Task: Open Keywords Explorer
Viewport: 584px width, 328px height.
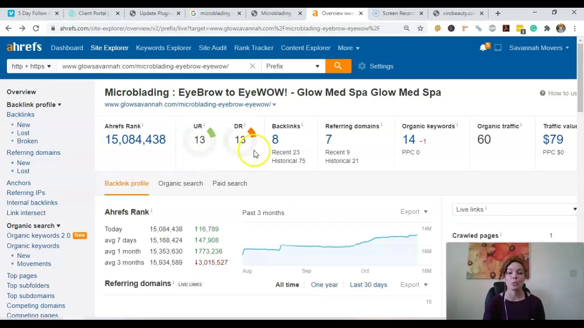Action: click(163, 48)
